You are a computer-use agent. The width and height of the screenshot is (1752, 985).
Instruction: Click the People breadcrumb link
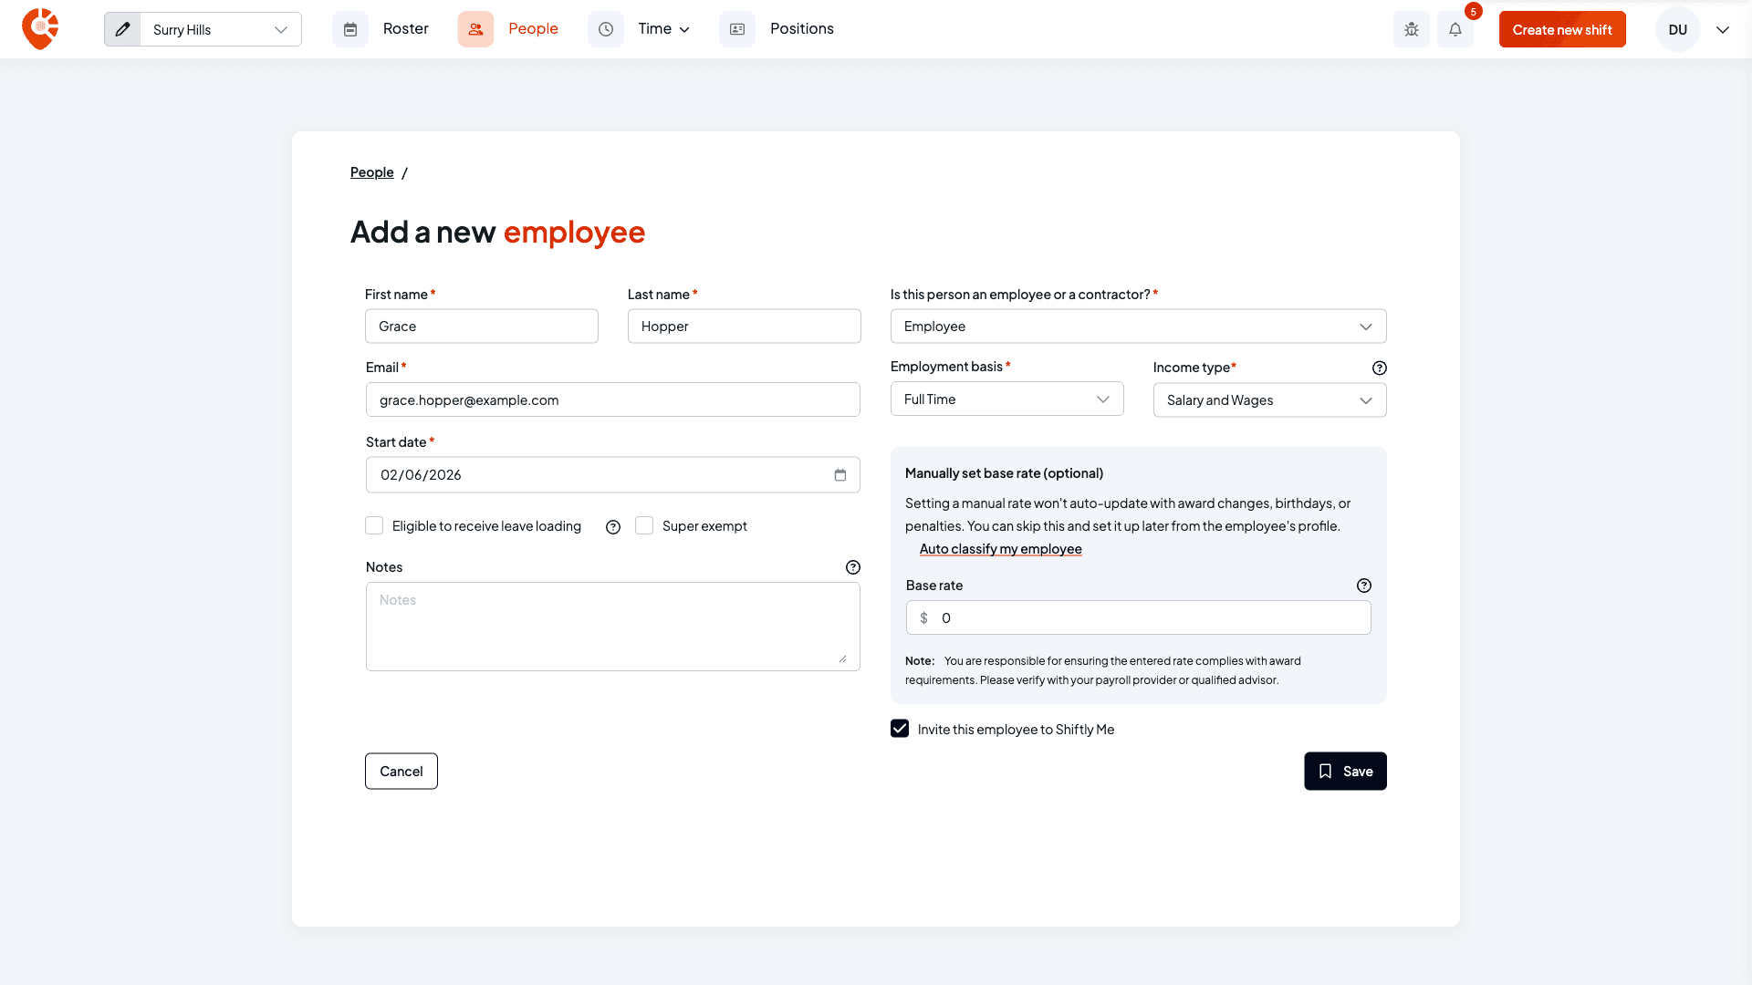[x=372, y=172]
